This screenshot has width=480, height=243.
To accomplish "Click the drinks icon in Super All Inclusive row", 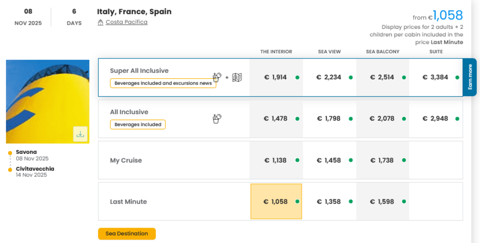I will pyautogui.click(x=217, y=77).
